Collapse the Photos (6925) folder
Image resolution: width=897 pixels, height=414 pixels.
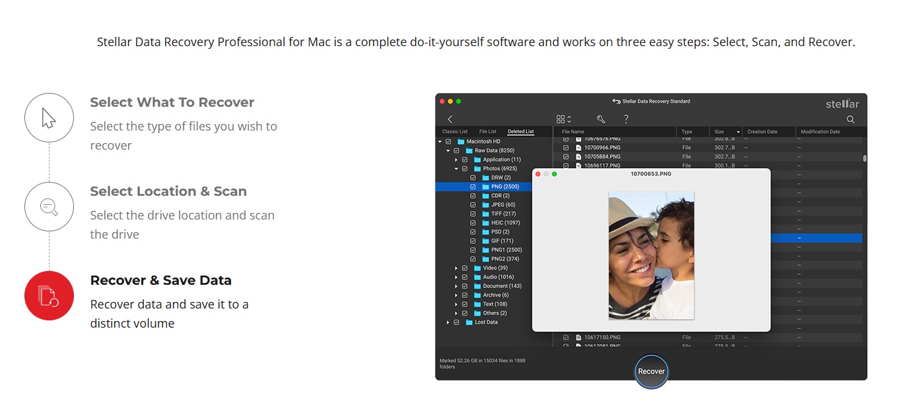[x=456, y=169]
